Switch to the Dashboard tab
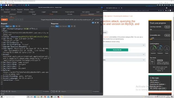Viewport: 174px width, 98px height. pos(13,14)
